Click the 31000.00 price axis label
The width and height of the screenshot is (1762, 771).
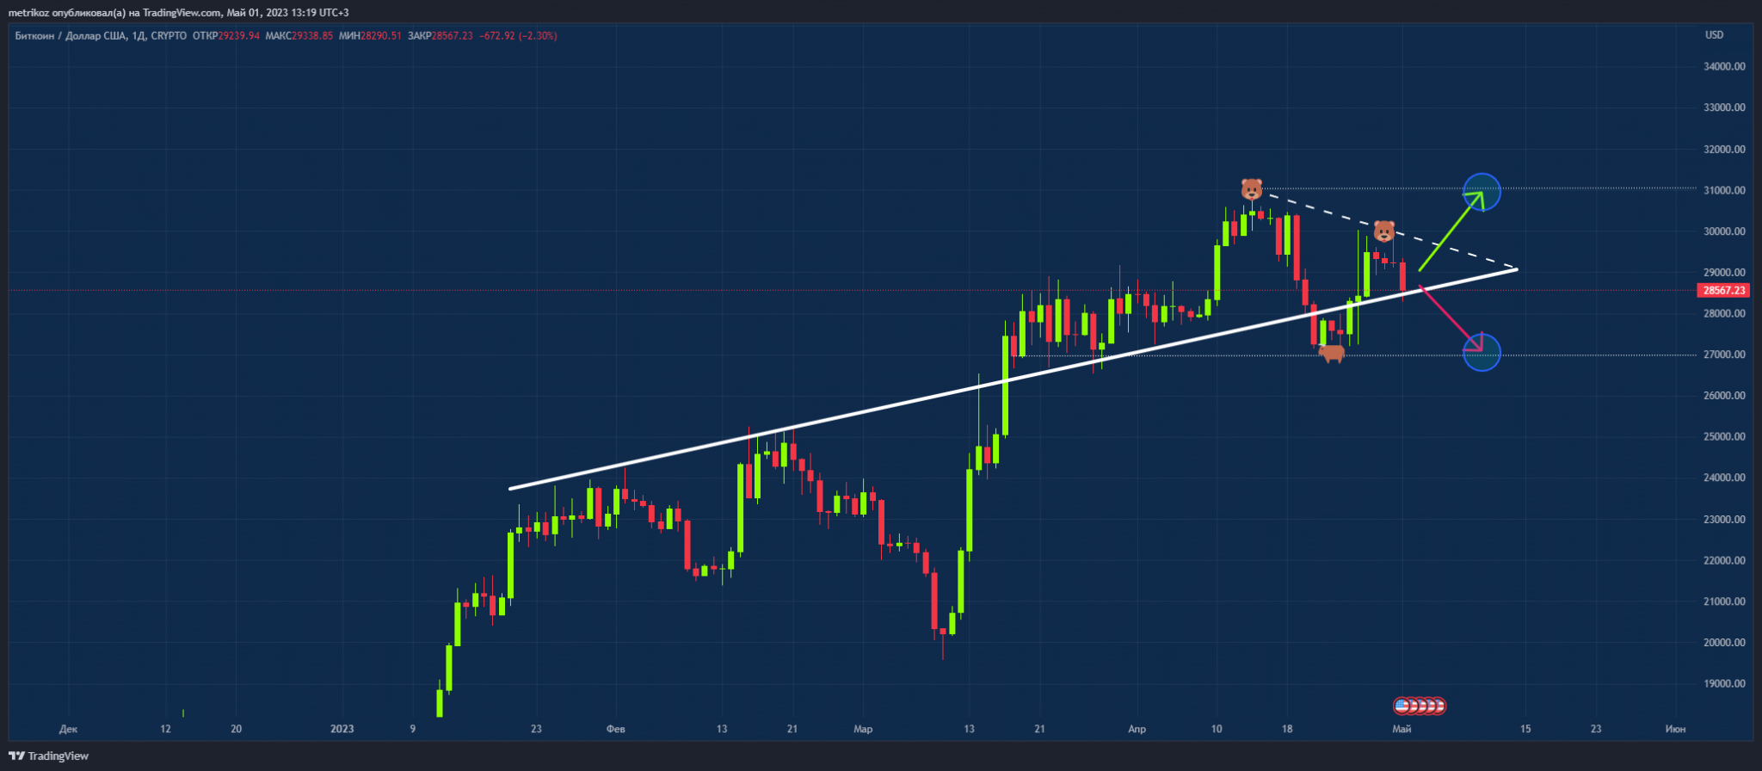coord(1724,190)
